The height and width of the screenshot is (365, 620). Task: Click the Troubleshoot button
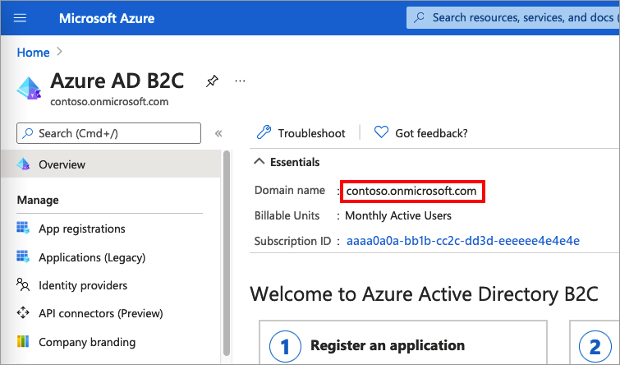(301, 133)
